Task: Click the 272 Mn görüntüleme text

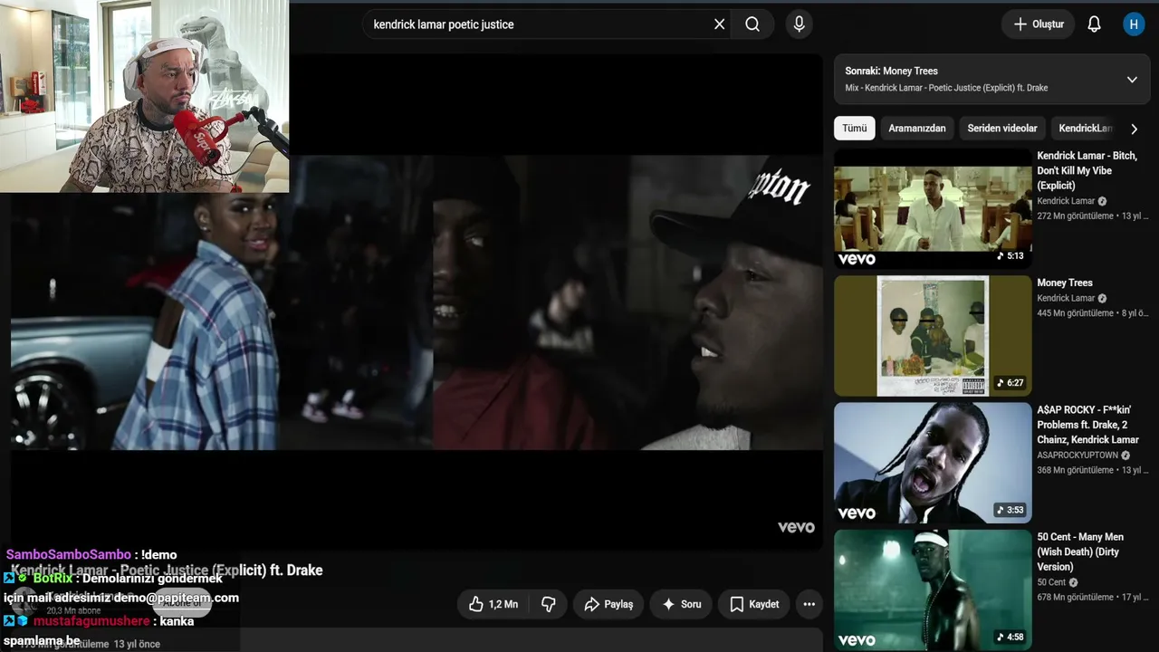Action: [1075, 216]
